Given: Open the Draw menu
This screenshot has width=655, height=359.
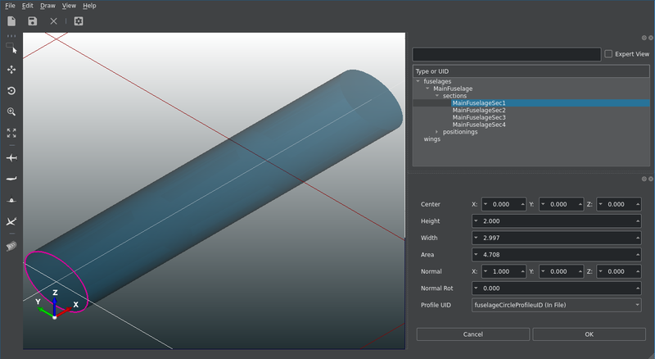Looking at the screenshot, I should 47,6.
